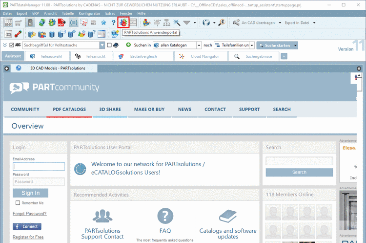Open the Export in Datei dropdown arrow

pos(314,22)
